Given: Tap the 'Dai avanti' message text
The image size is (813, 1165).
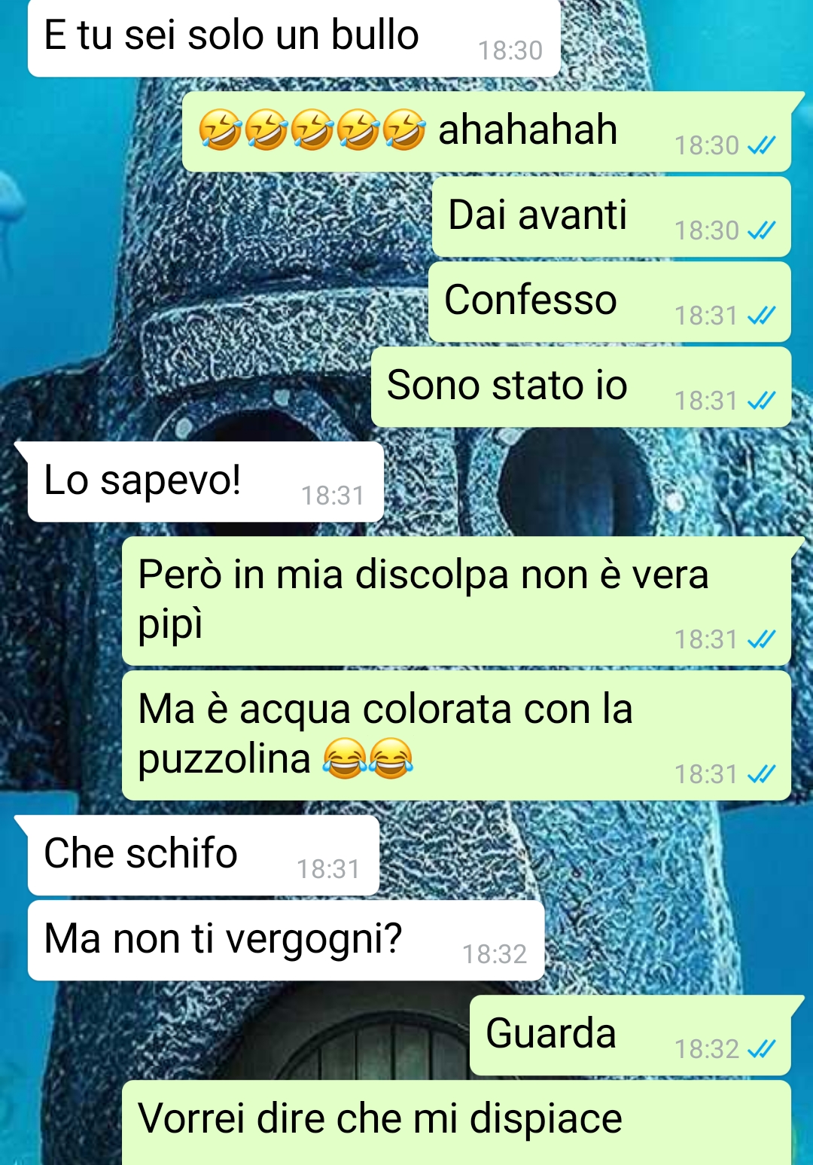Looking at the screenshot, I should [537, 215].
